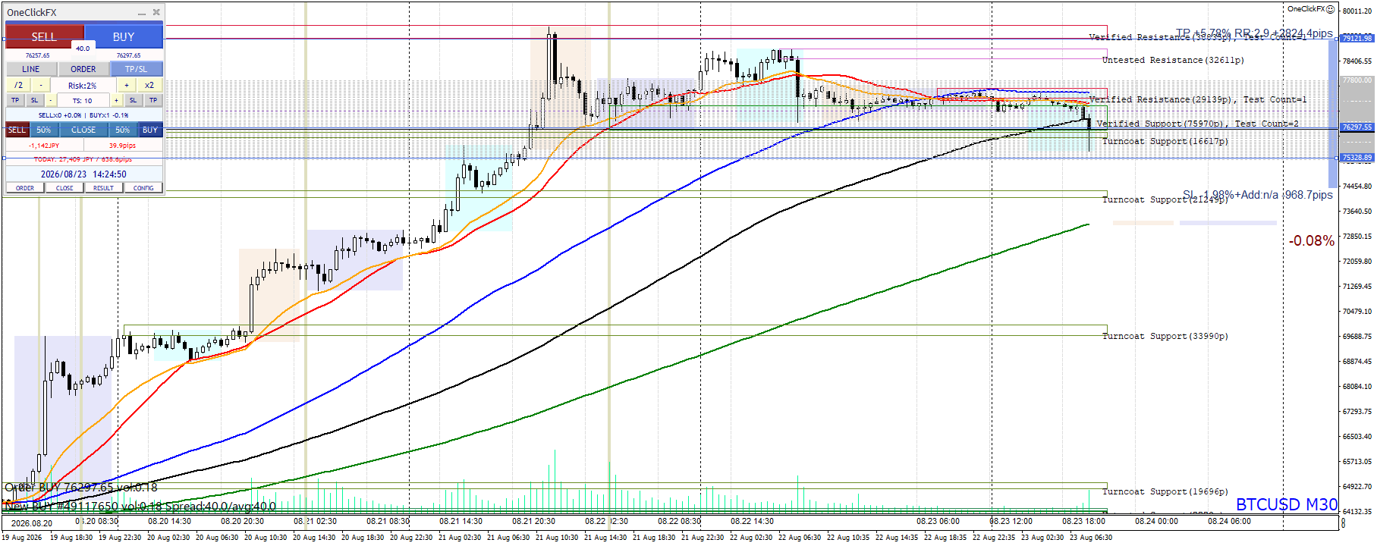
Task: Close sell positions with small SELL button
Action: point(17,130)
